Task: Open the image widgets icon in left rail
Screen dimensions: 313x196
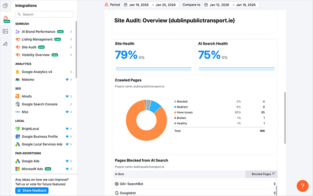Action: [6, 31]
